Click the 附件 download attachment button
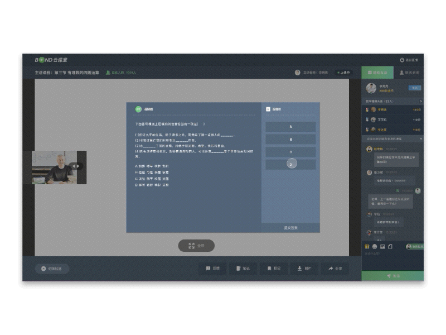This screenshot has width=446, height=335. (x=304, y=269)
